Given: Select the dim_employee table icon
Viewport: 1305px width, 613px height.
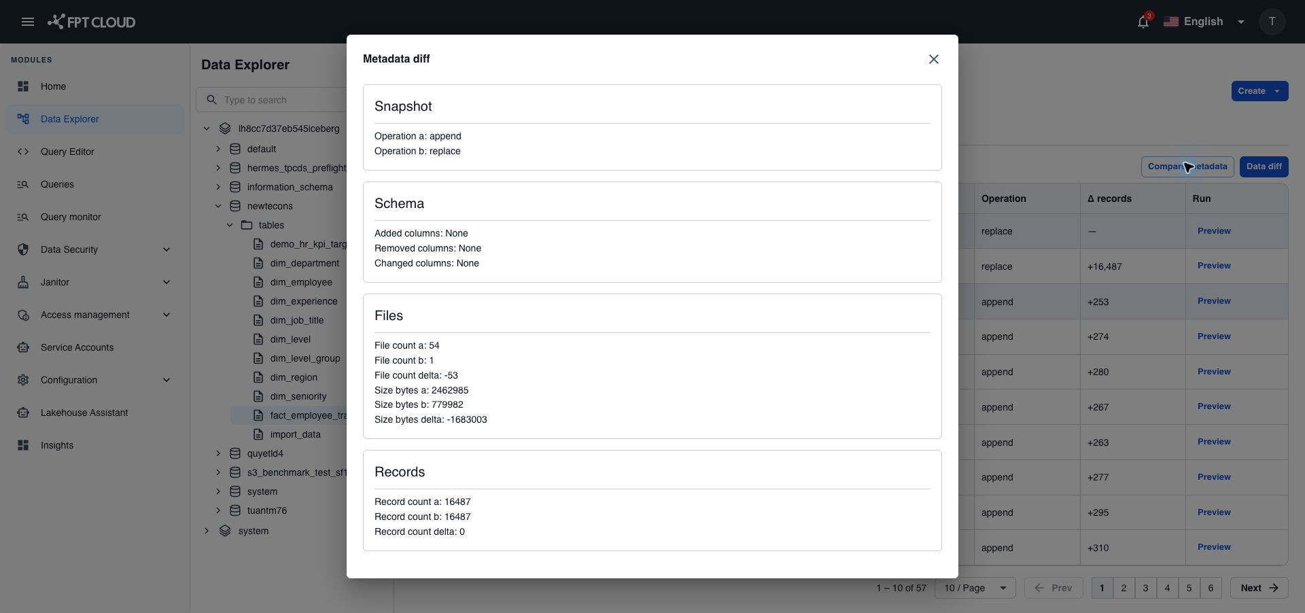Looking at the screenshot, I should coord(258,282).
